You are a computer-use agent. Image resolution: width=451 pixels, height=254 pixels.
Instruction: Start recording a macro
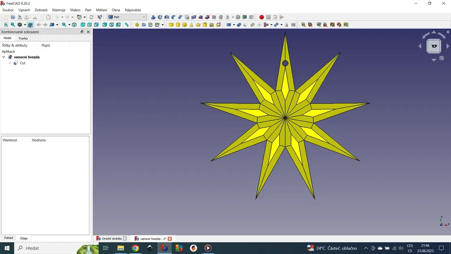262,17
